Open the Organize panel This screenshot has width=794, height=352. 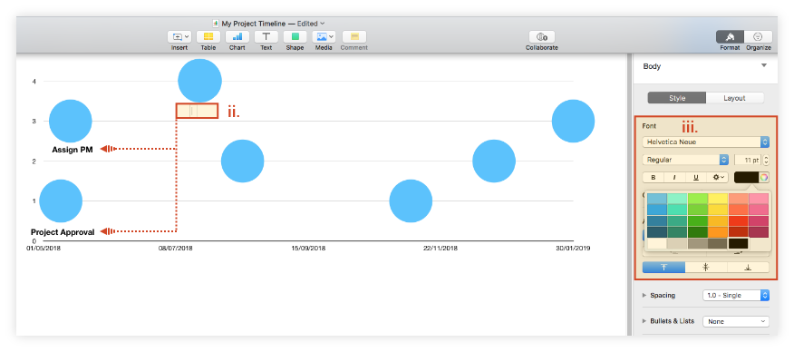click(758, 36)
